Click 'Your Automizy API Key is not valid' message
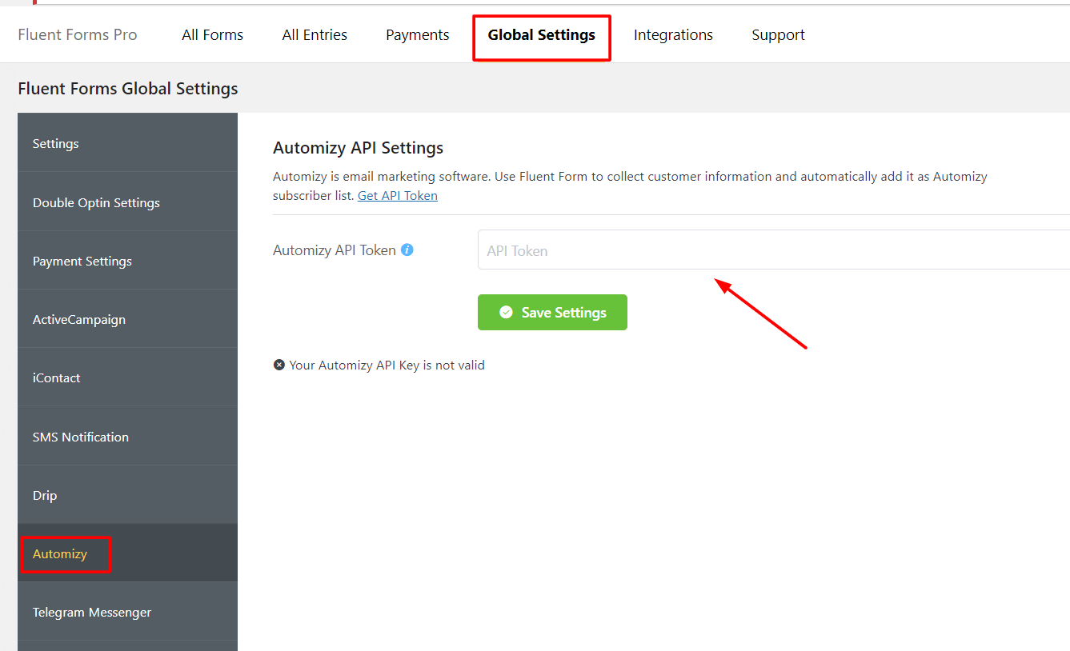Image resolution: width=1070 pixels, height=651 pixels. (x=387, y=365)
